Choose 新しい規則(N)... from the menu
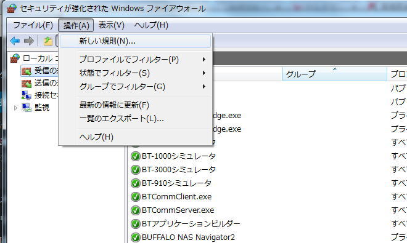Screen dimensions: 407x243 coord(135,41)
